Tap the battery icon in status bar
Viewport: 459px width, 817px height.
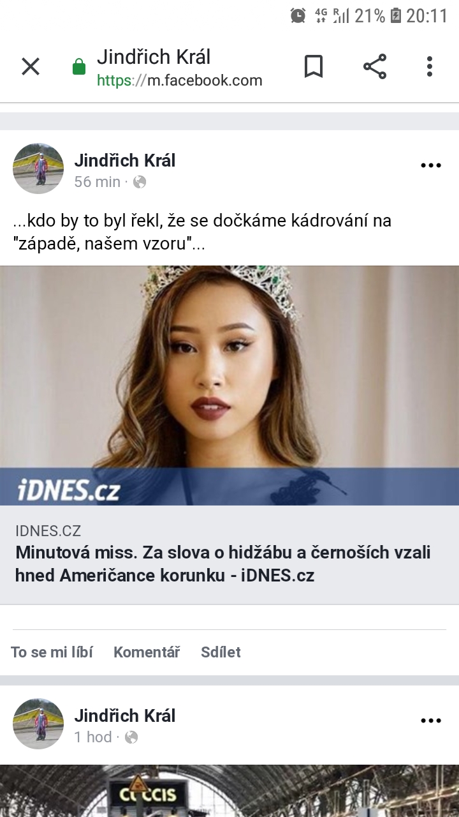click(396, 15)
